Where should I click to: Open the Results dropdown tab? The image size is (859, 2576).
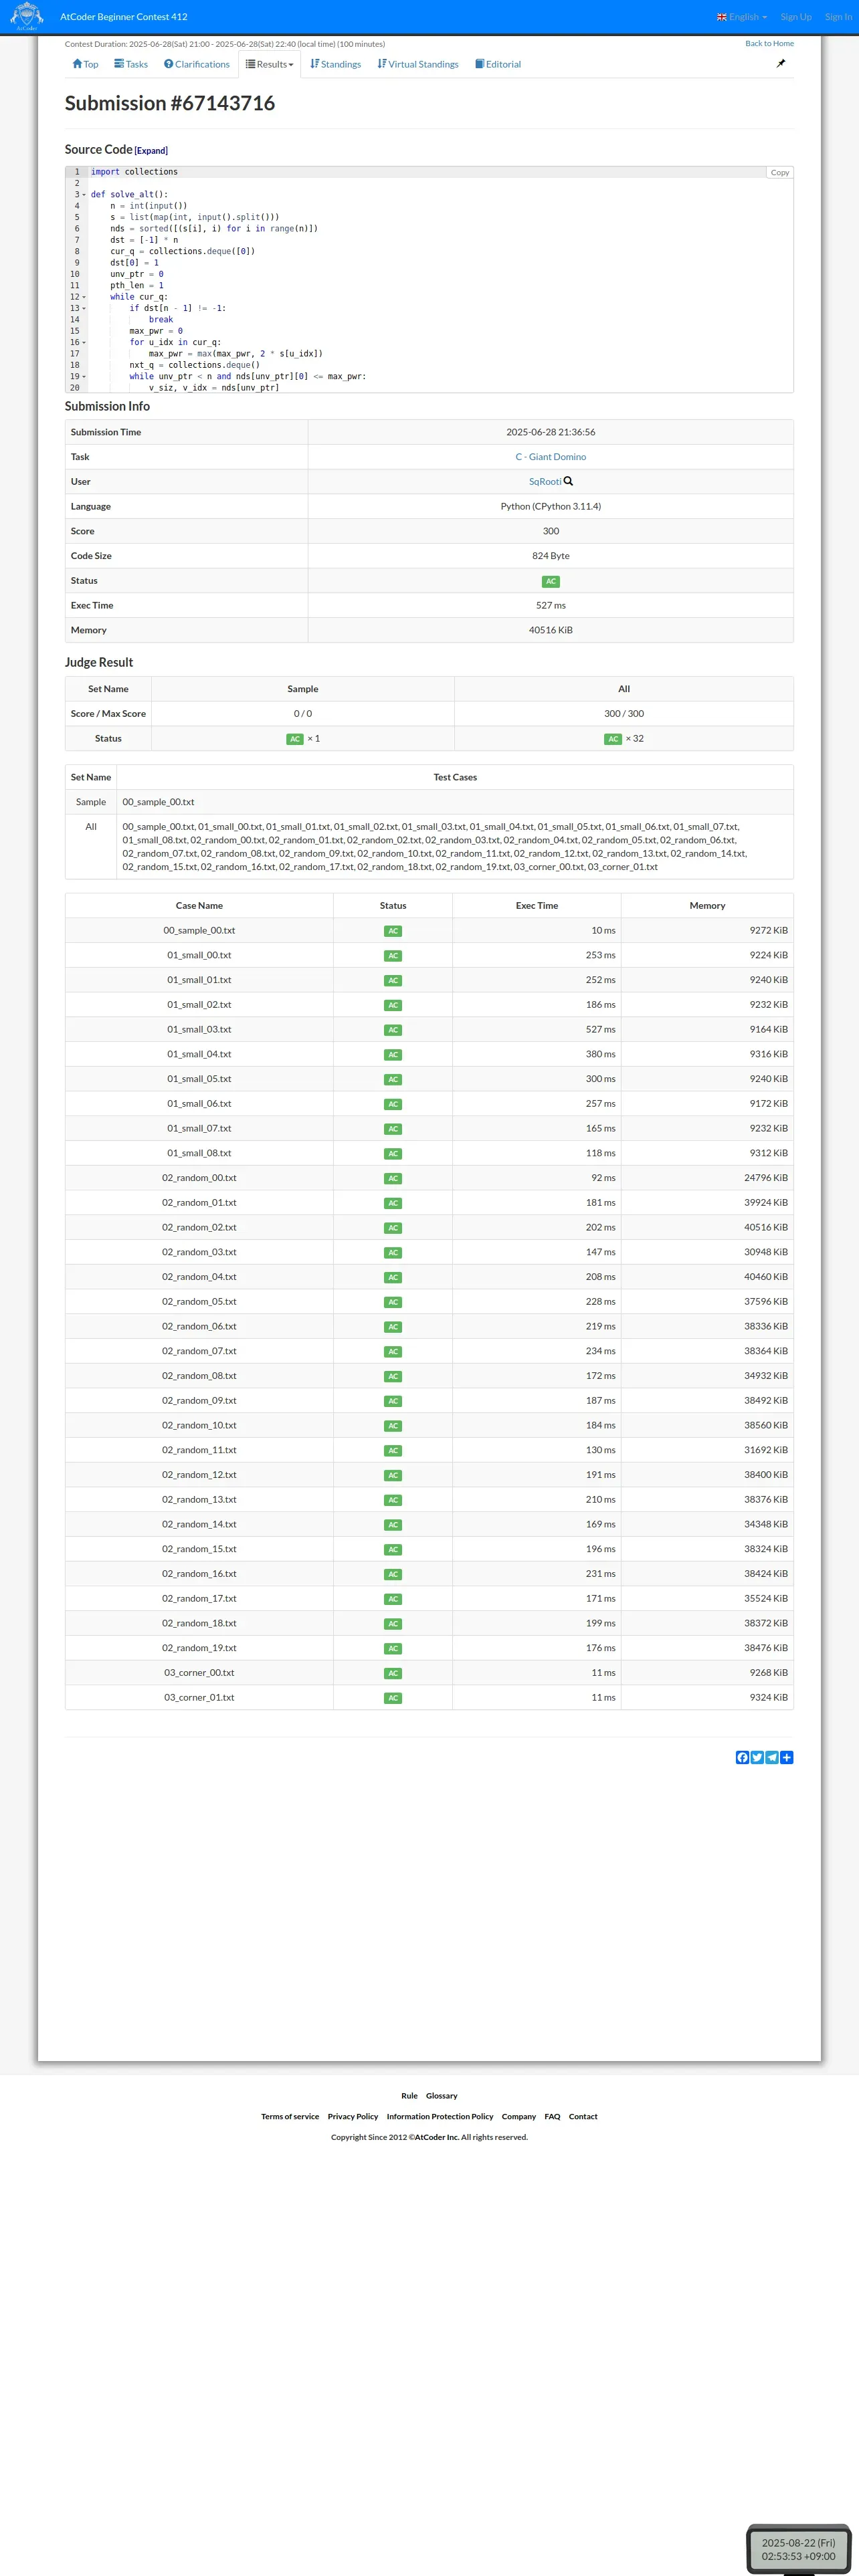pos(270,64)
